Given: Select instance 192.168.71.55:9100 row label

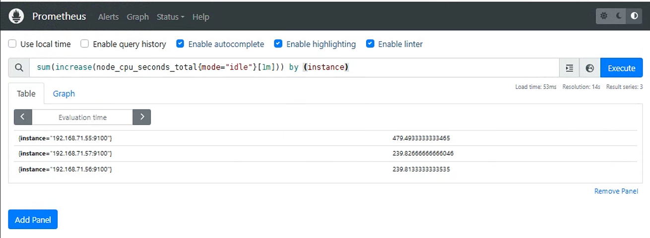Looking at the screenshot, I should coord(65,138).
